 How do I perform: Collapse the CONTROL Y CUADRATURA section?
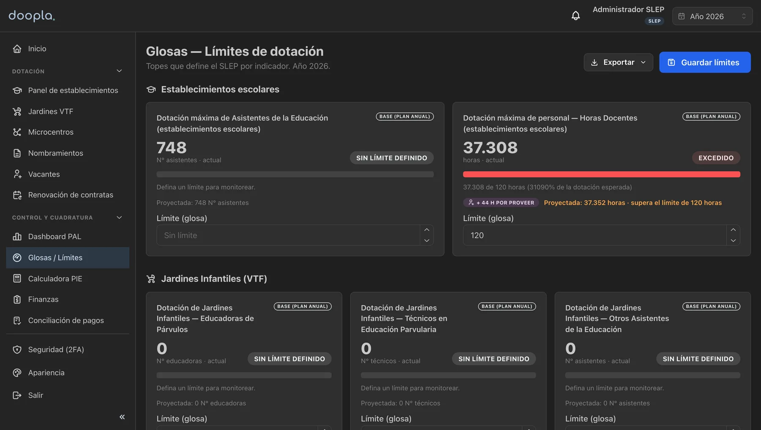coord(119,217)
